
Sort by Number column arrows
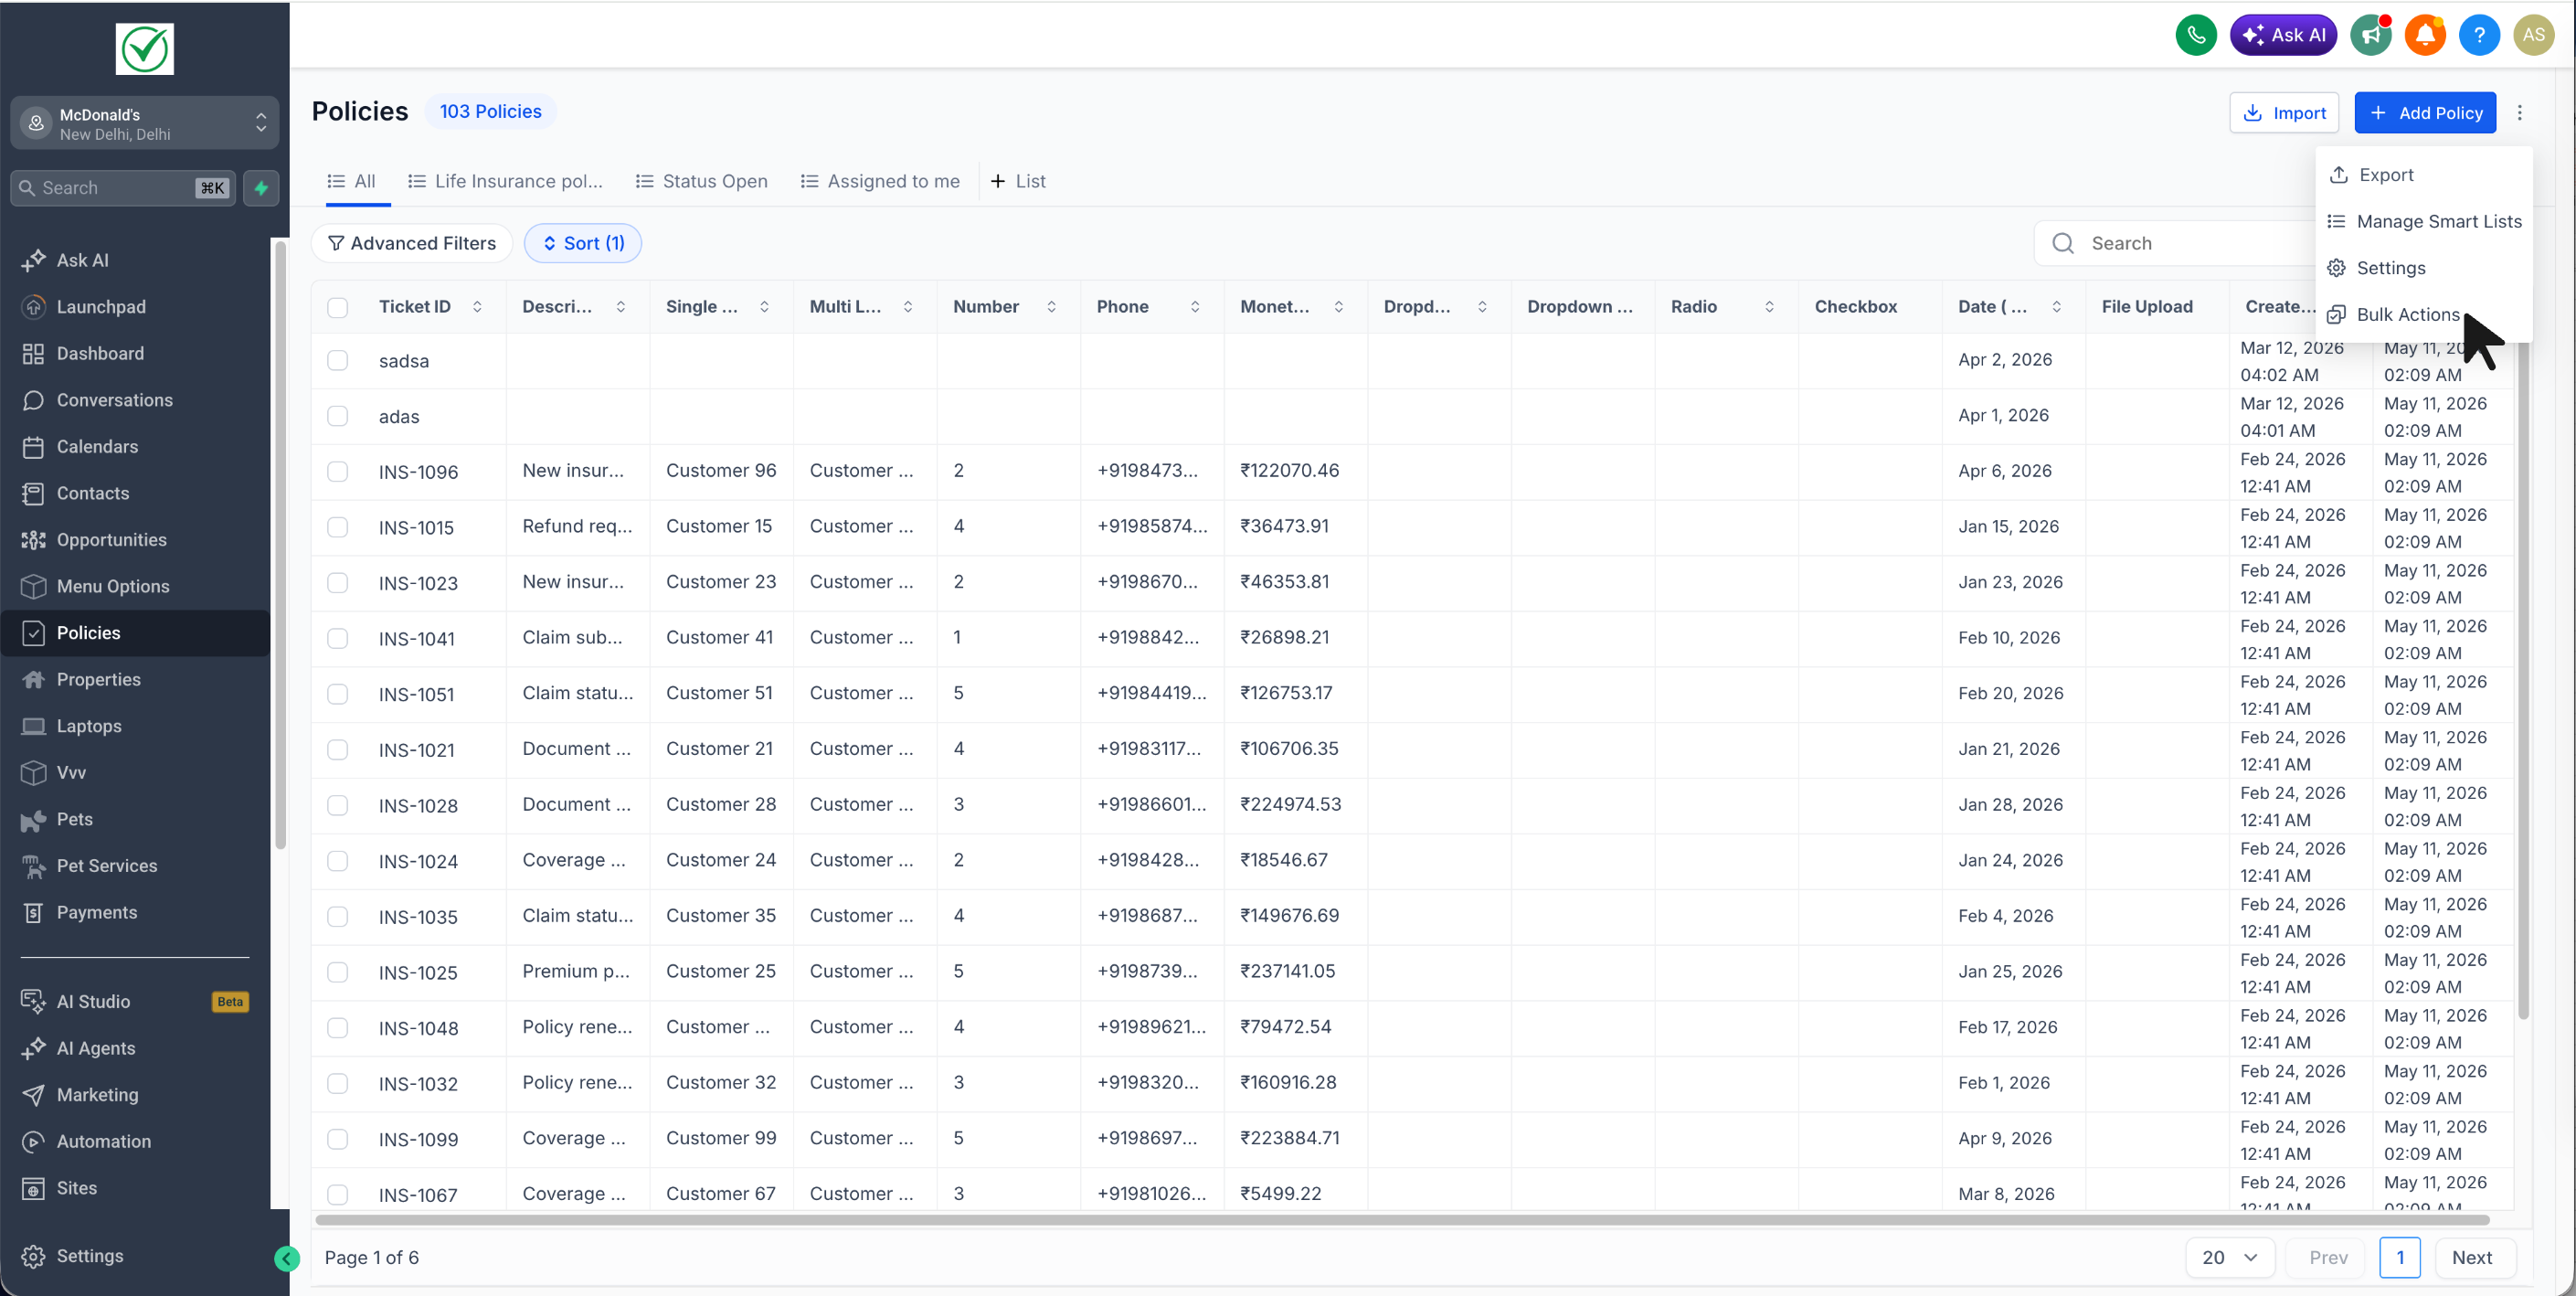pyautogui.click(x=1051, y=307)
